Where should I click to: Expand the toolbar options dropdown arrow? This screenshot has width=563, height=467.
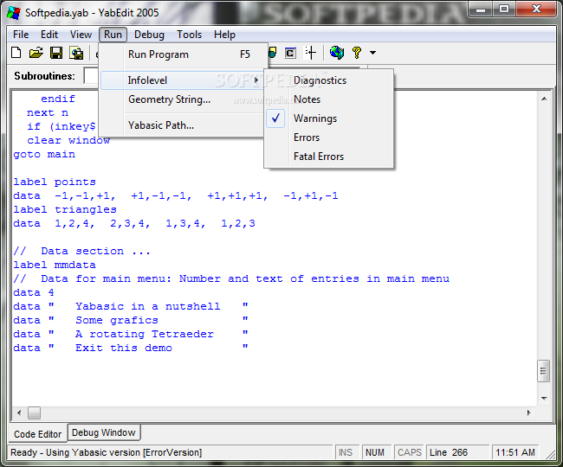372,53
